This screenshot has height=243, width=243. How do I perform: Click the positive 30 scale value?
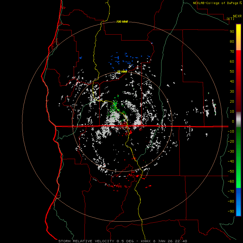click(232, 92)
